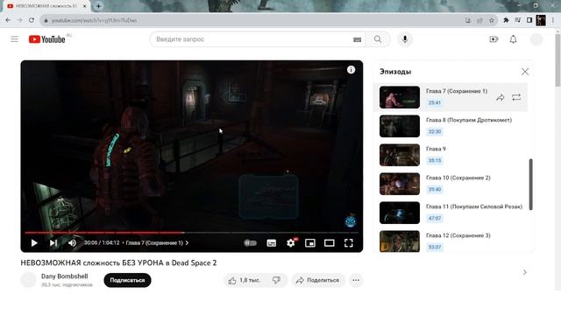Open the notifications bell
Image resolution: width=561 pixels, height=315 pixels.
513,39
